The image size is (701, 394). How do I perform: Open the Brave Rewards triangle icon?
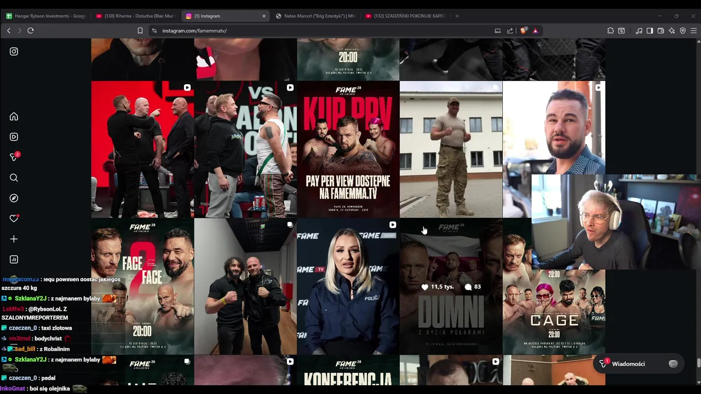coord(535,31)
